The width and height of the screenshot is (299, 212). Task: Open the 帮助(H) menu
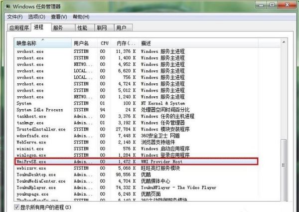[x=81, y=17]
